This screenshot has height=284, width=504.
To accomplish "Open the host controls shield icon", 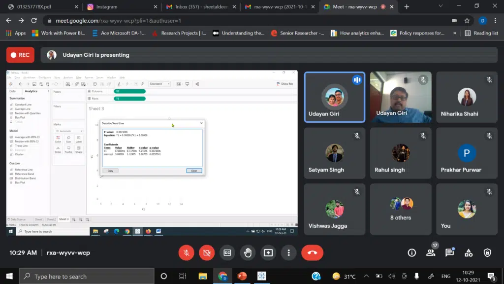I will 487,253.
